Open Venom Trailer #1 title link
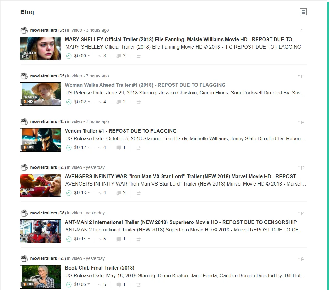 (121, 131)
